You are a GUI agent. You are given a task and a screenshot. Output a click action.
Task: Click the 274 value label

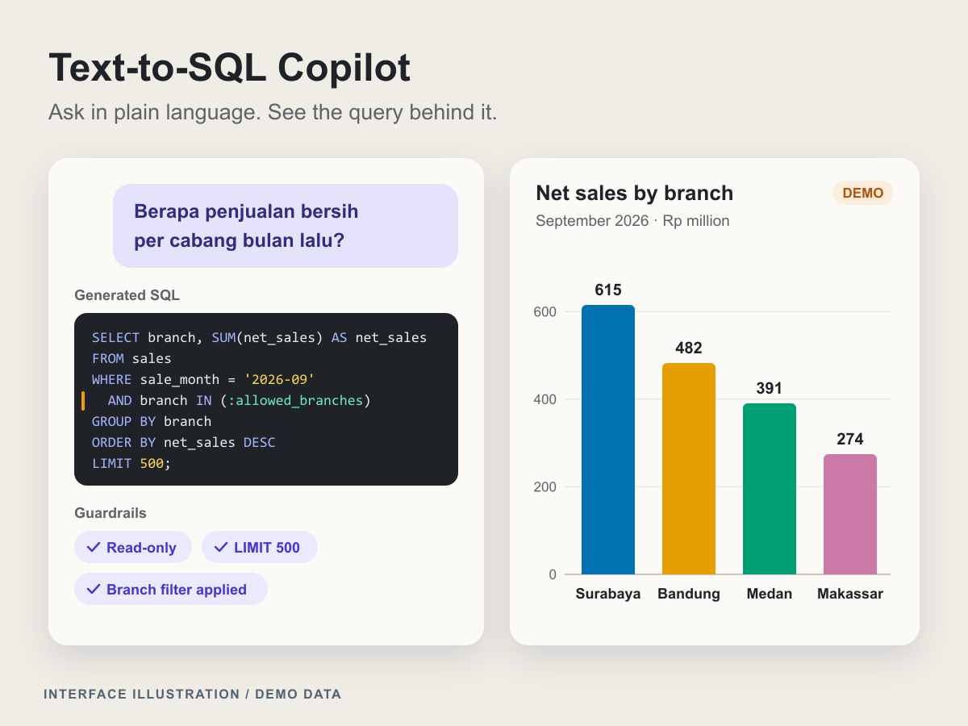(850, 439)
